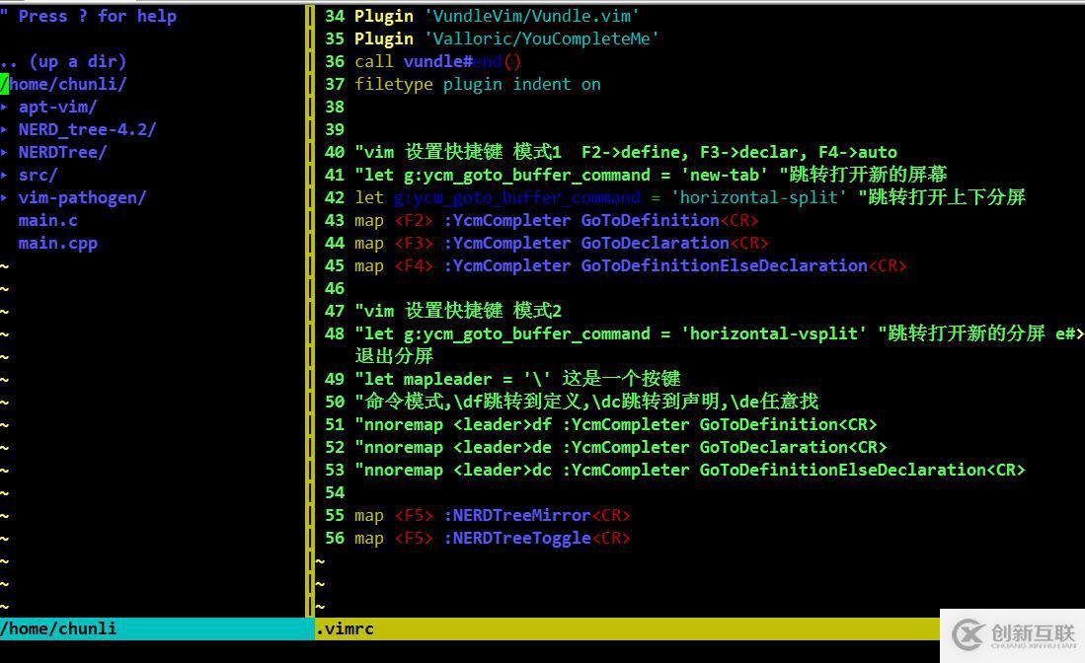The image size is (1085, 663).
Task: Open main.cpp from the file tree
Action: (57, 243)
